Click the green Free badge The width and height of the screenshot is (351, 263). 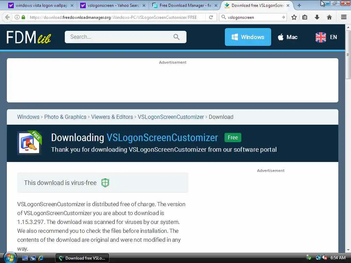click(x=233, y=138)
